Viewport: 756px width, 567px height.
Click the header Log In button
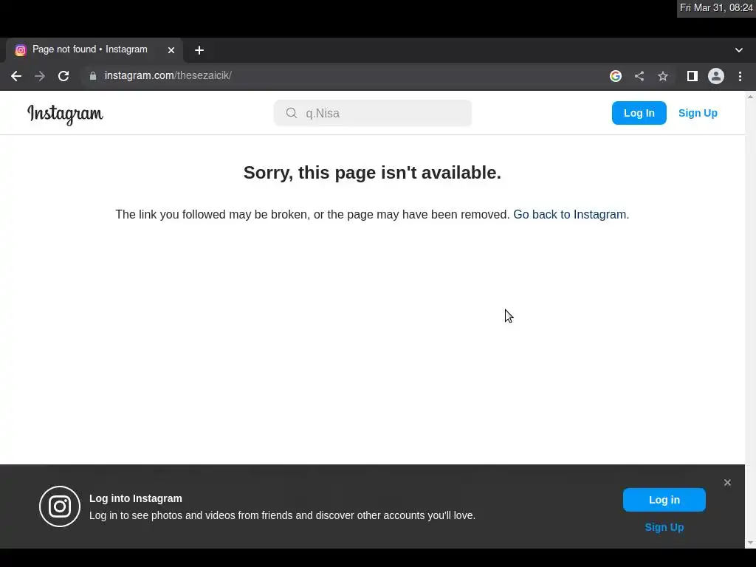[x=639, y=113]
